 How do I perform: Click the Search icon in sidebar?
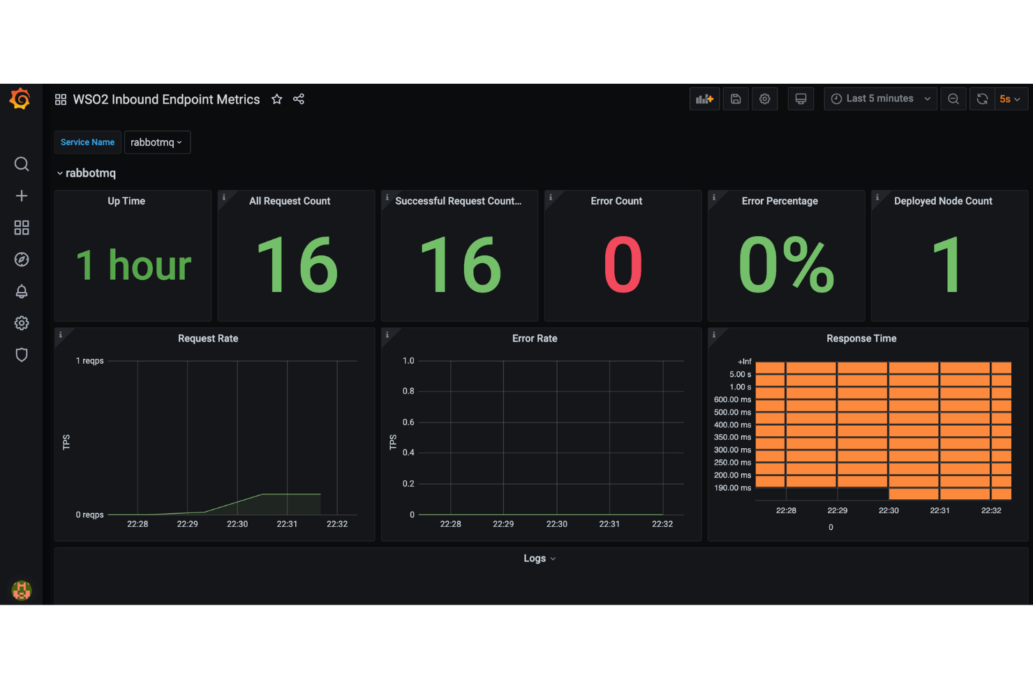[22, 164]
